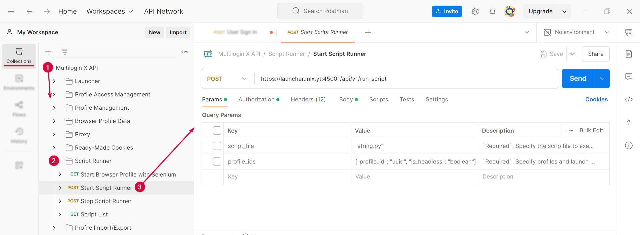Image resolution: width=640 pixels, height=235 pixels.
Task: Enable the profile_ids parameter checkbox
Action: point(217,161)
